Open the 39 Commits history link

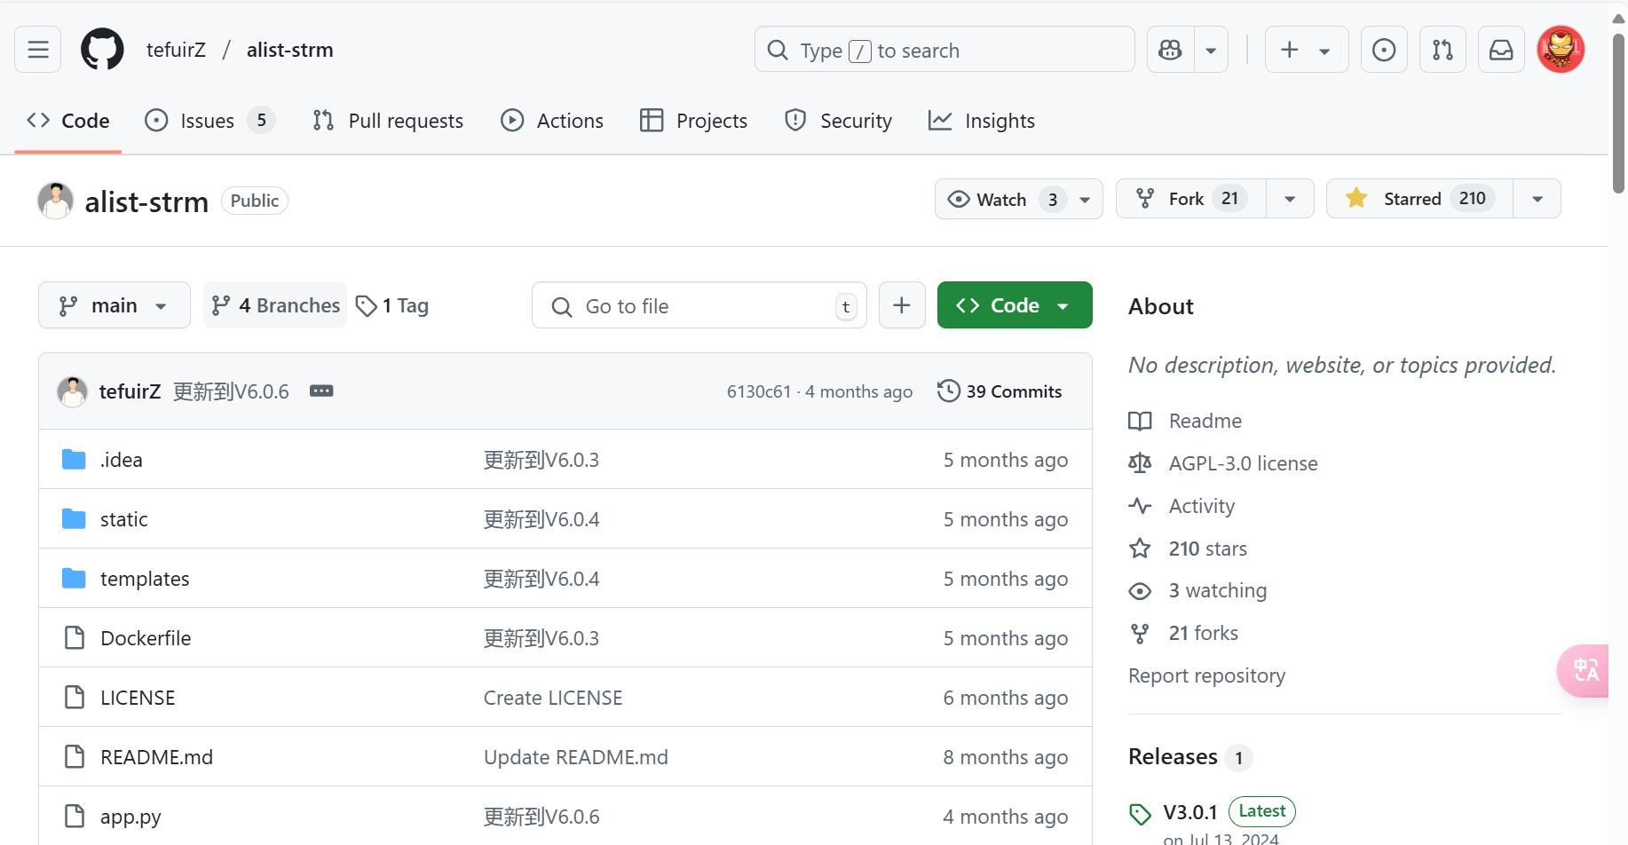pos(1000,391)
